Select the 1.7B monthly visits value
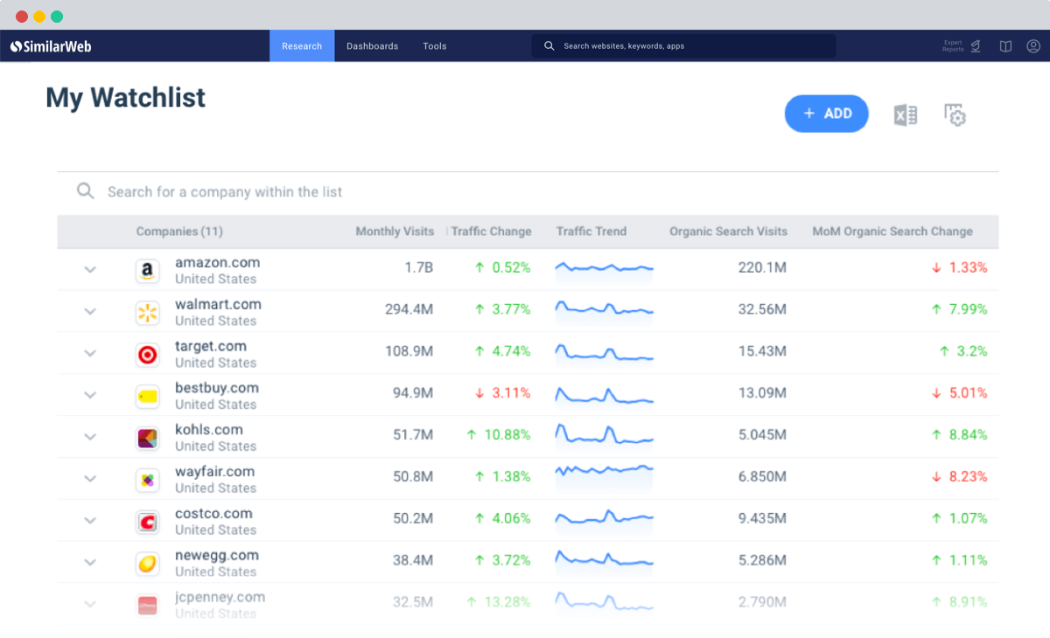 (418, 267)
